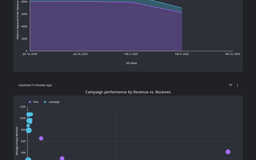Screen dimensions: 256x160
Task: Open the three-dot tile options menu
Action: point(237,85)
